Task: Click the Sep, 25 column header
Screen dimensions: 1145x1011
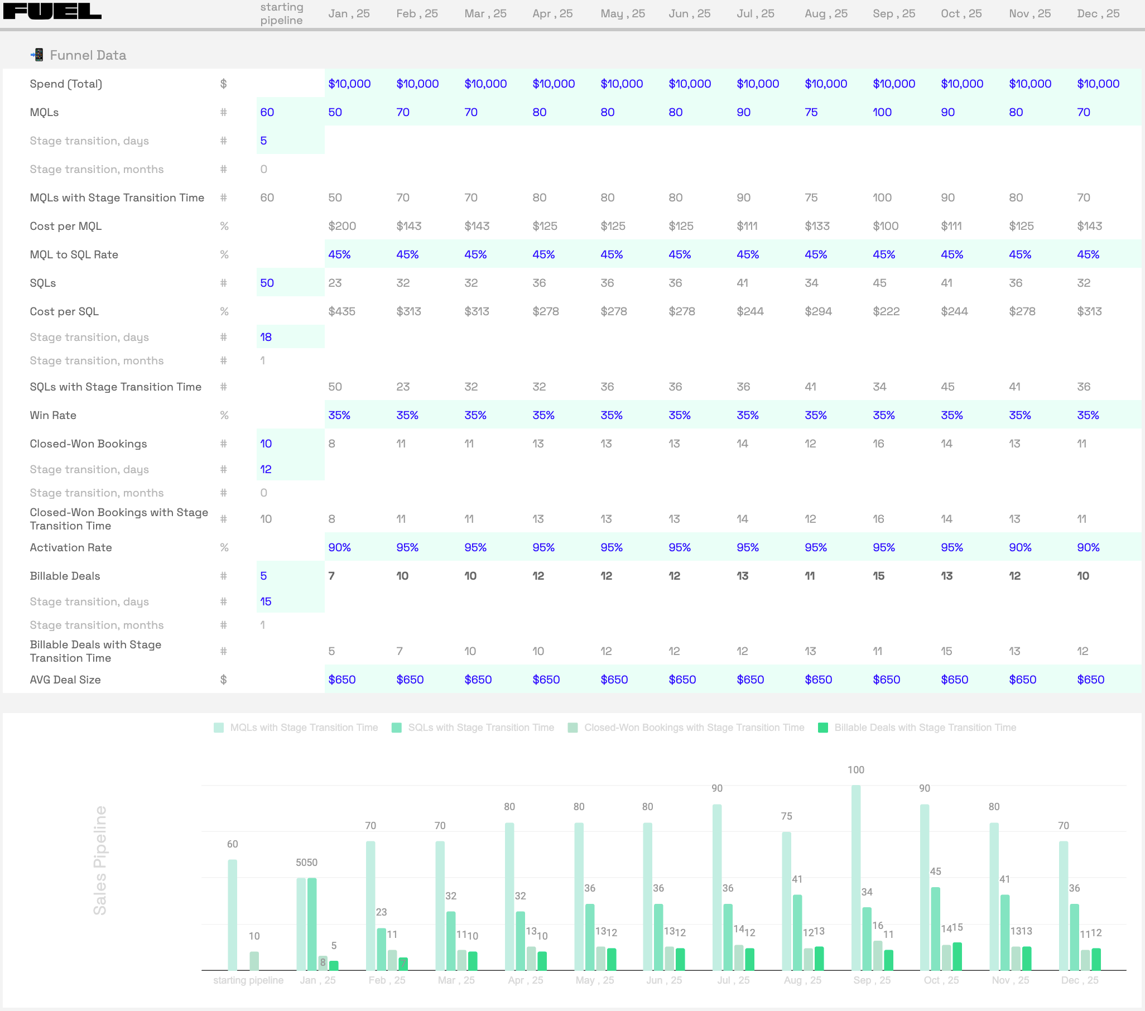Action: coord(893,13)
